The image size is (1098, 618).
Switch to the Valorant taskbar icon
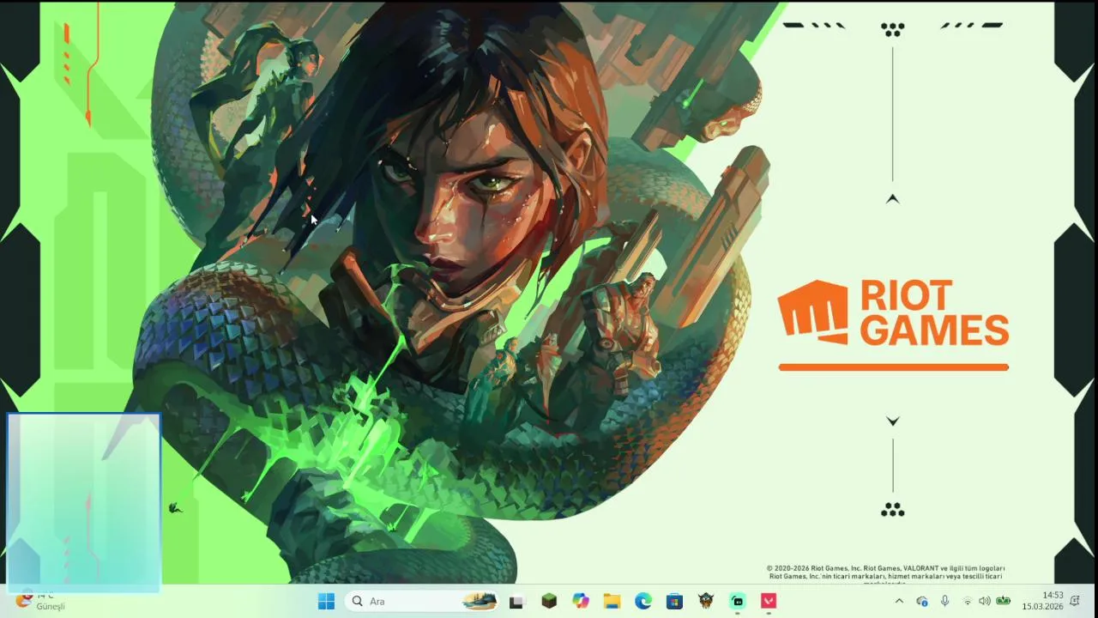coord(769,602)
